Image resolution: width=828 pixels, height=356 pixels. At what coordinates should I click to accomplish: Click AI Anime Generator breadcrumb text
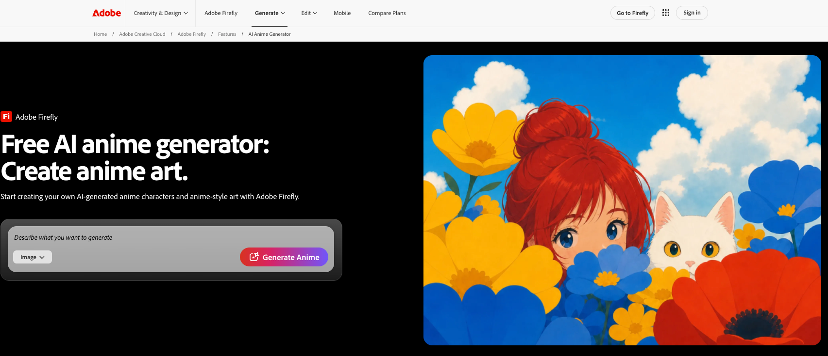point(270,34)
